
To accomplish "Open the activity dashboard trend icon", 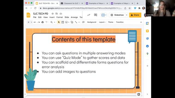I will point(89,15).
